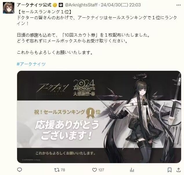The height and width of the screenshot is (175, 184).
Task: Click the 24/04/30 22:03 timestamp
Action: point(121,5)
